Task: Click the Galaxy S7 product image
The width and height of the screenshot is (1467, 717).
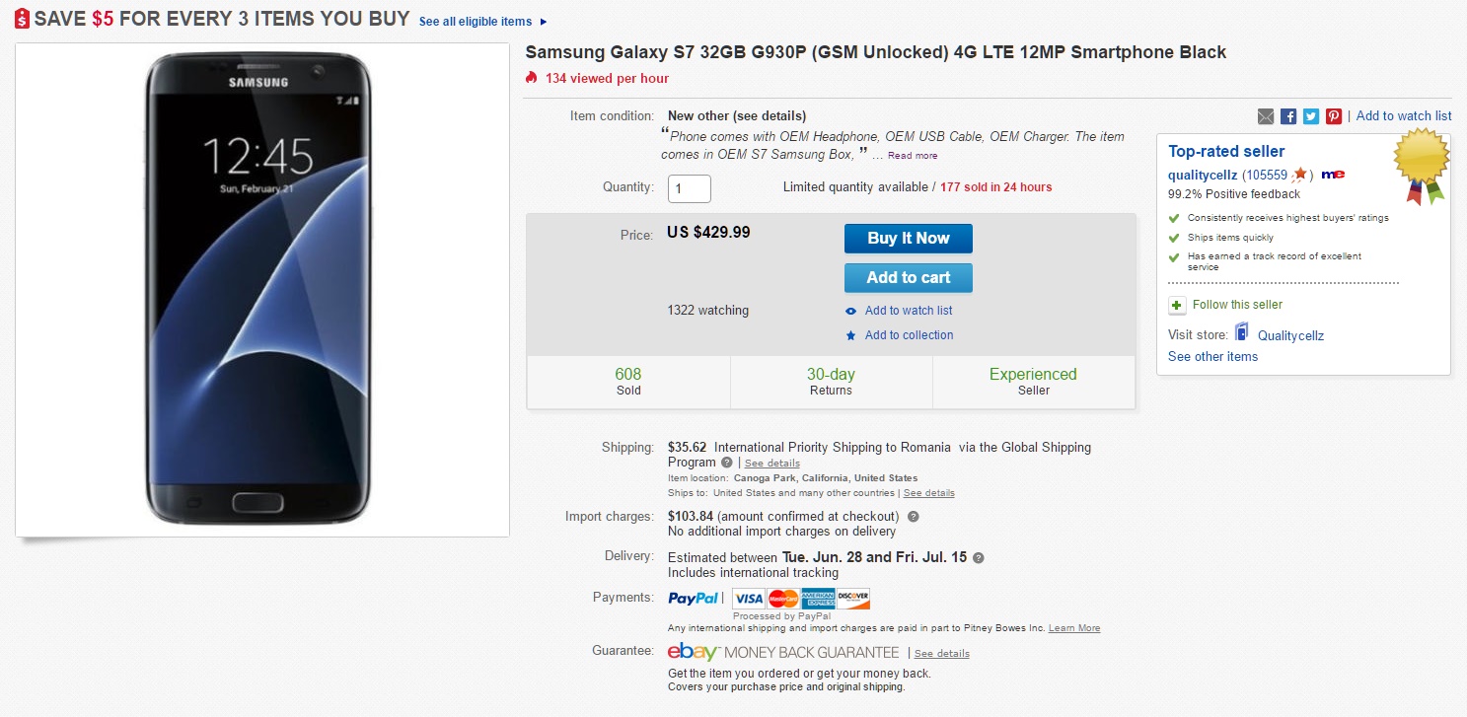Action: 261,289
